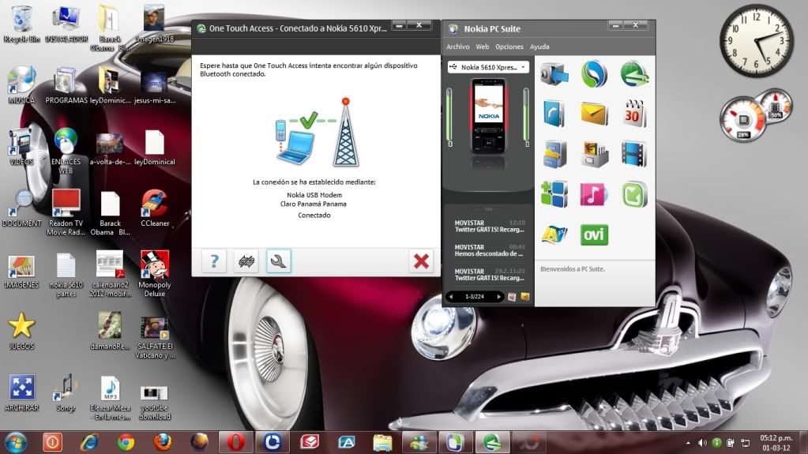Viewport: 808px width, 454px height.
Task: Expand the Nokia 5610 Xpres device dropdown
Action: point(488,67)
